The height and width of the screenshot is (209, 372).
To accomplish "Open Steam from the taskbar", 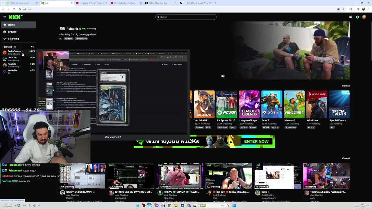I will (182, 206).
